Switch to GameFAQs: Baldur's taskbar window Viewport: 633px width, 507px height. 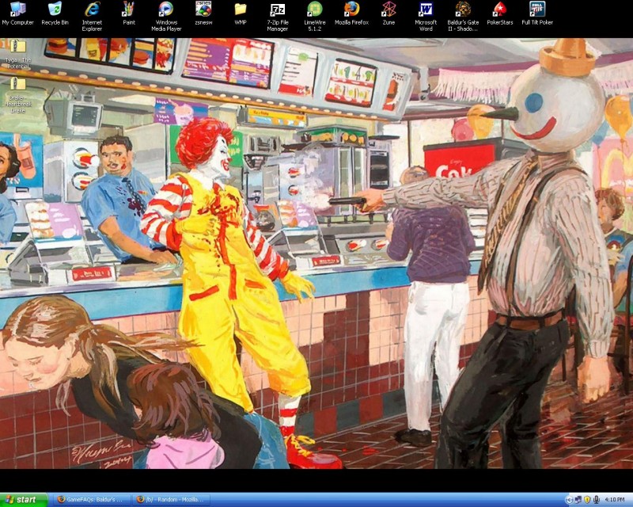[91, 500]
